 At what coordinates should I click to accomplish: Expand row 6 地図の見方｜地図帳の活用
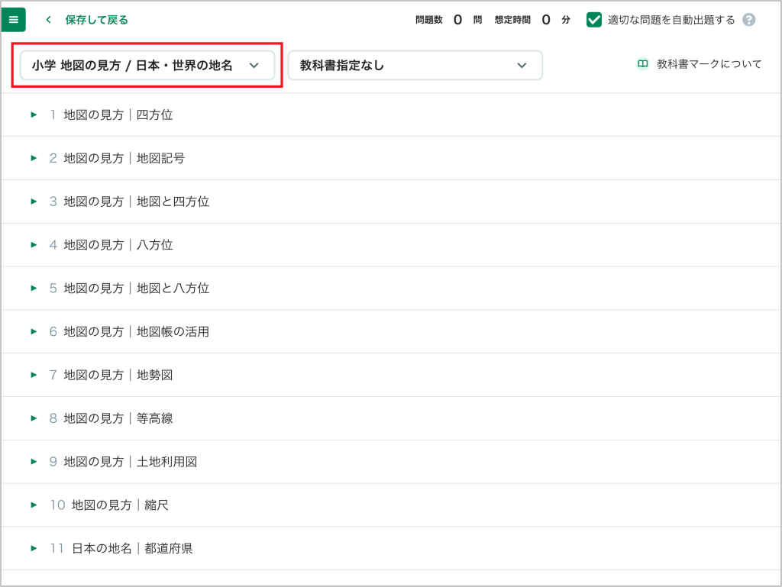[34, 331]
